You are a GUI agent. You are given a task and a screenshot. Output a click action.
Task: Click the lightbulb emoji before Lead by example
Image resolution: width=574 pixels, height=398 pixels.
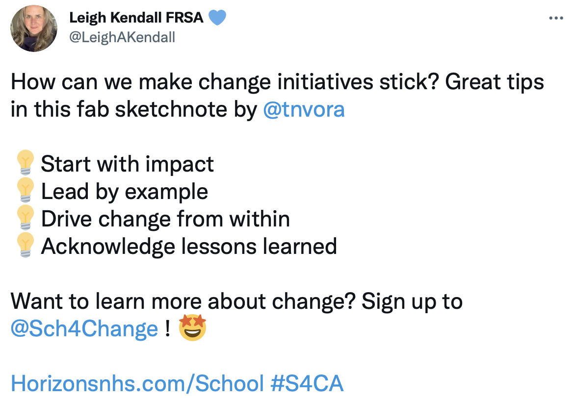tap(25, 190)
